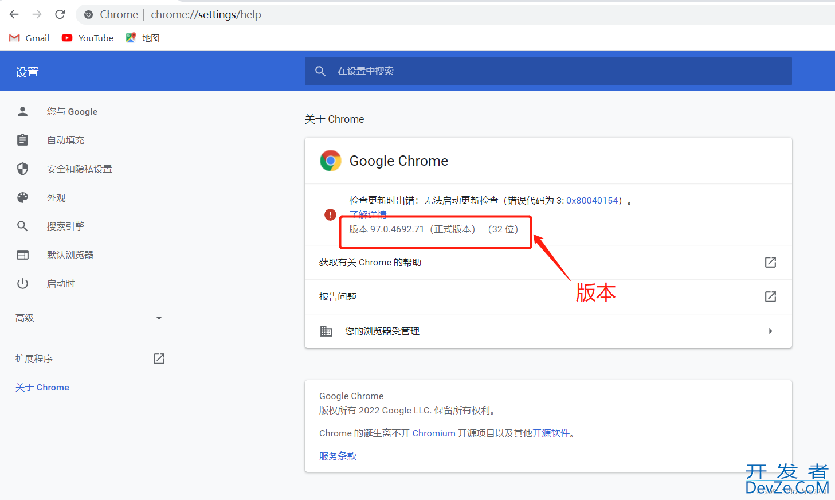Click the person icon beside 您与 Google
This screenshot has width=835, height=500.
tap(22, 111)
